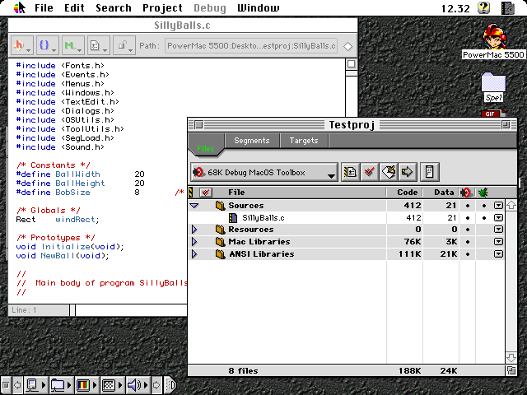Toggle target dot for Sources group
Viewport: 527px width, 395px height.
(x=484, y=206)
